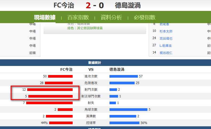The height and width of the screenshot is (129, 211).
Task: Click the FC今治 team name in header
Action: point(64,5)
